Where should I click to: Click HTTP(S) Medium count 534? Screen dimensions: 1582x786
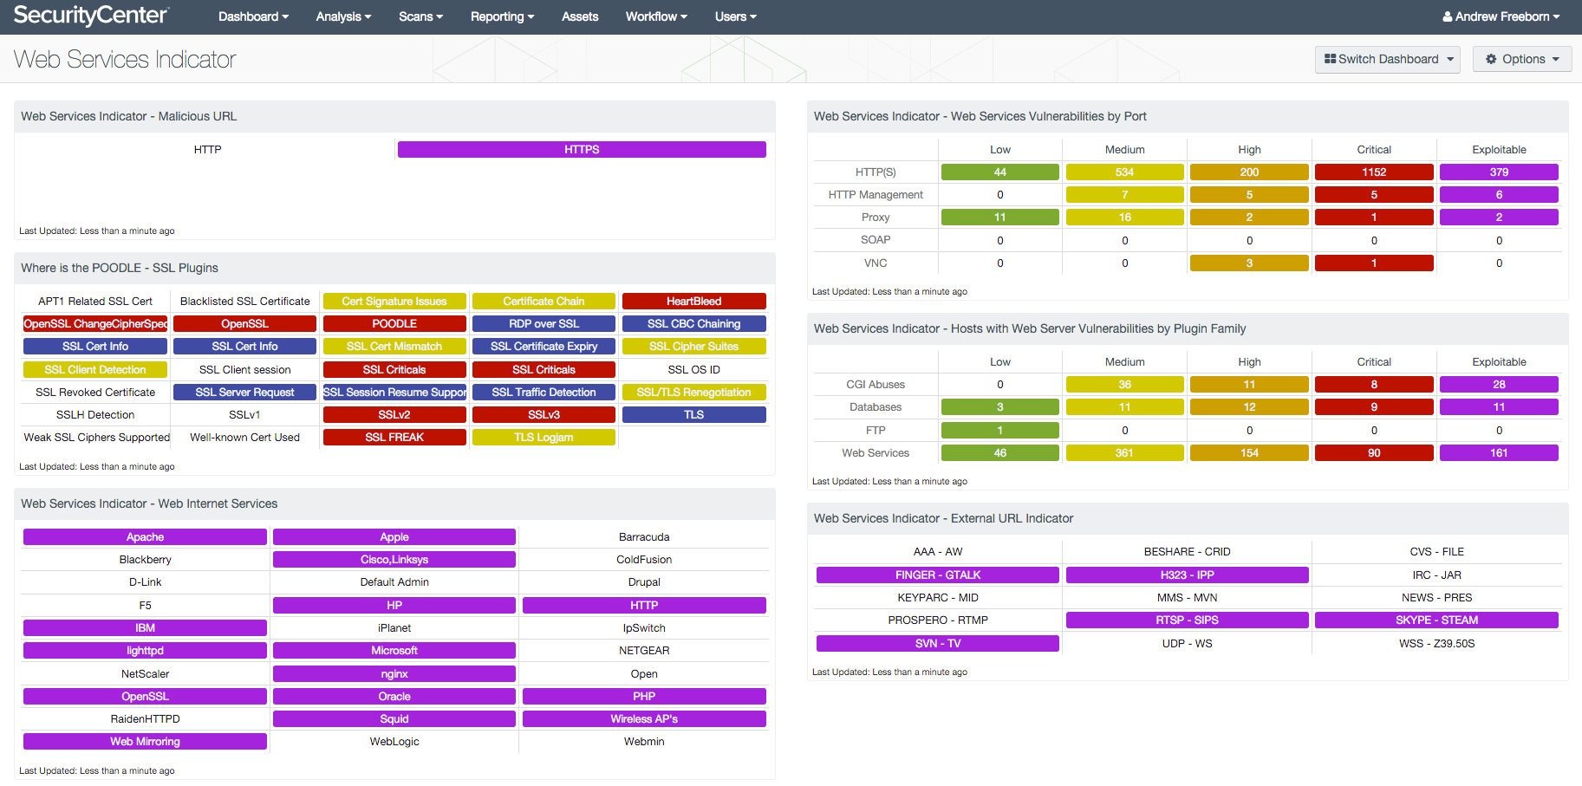click(1124, 172)
